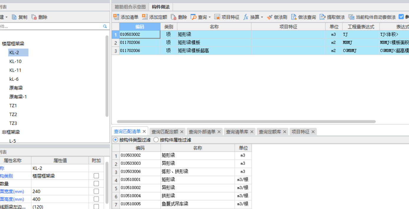Screen dimensions: 409x209
Task: Select KL-11 in the component tree
Action: point(15,70)
